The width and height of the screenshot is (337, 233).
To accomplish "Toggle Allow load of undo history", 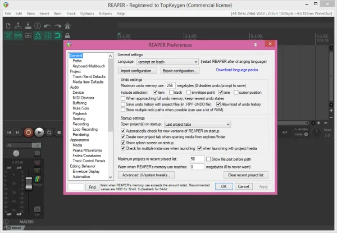I will (x=218, y=104).
